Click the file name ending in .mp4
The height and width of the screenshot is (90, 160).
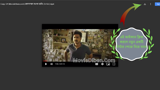click(x=27, y=4)
